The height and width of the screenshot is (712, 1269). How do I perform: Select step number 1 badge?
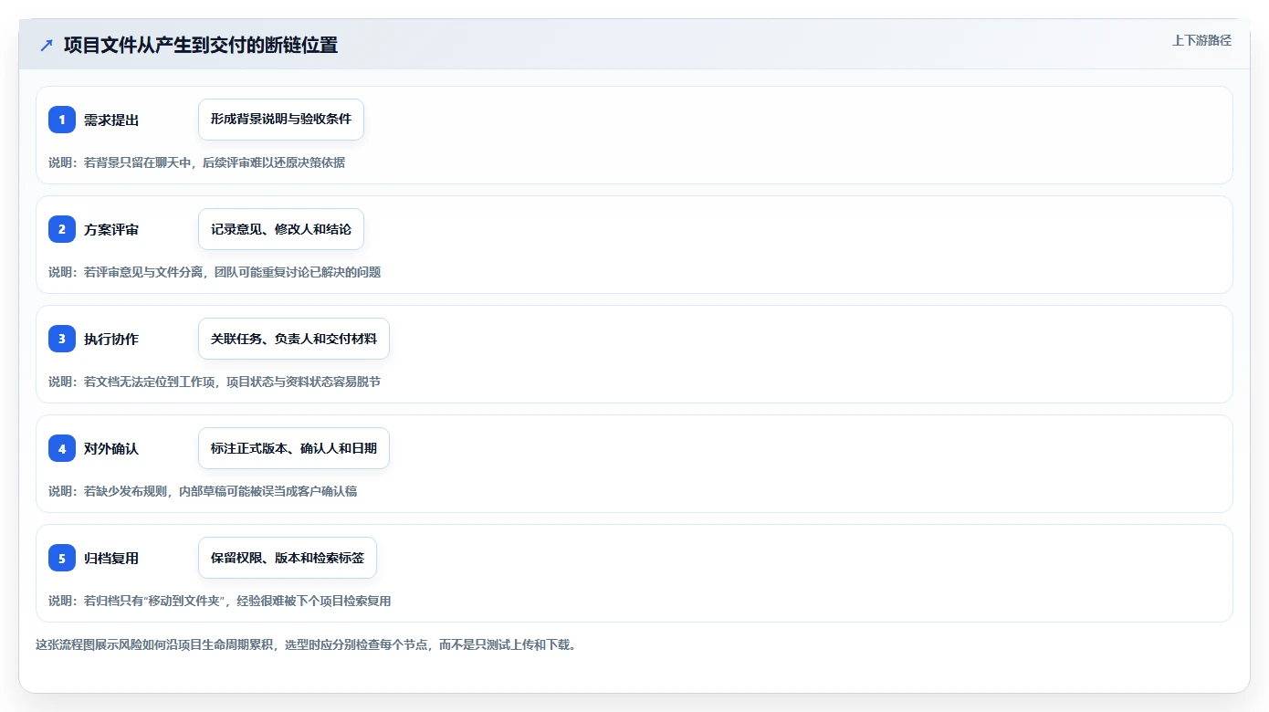(62, 120)
